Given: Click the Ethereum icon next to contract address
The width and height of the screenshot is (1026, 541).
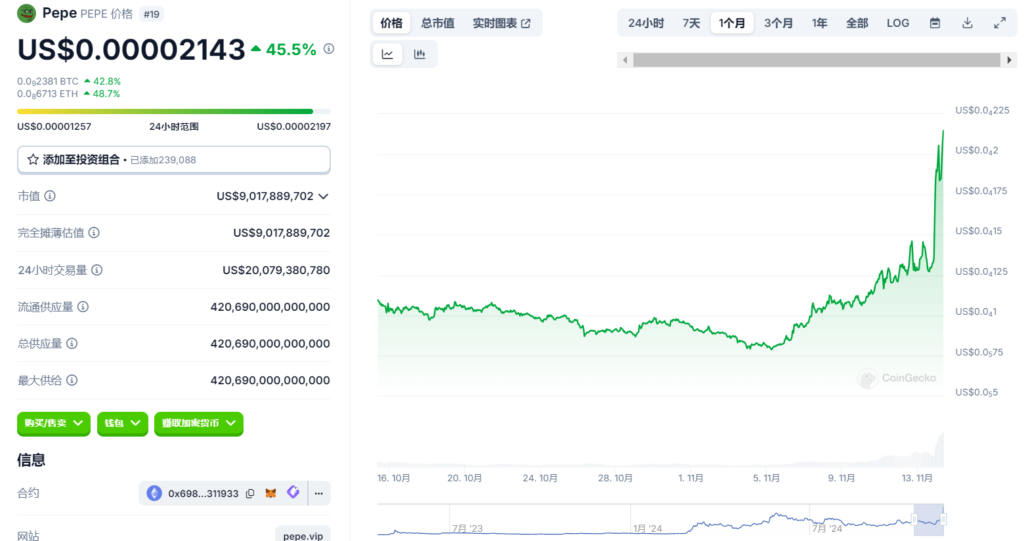Looking at the screenshot, I should click(154, 493).
